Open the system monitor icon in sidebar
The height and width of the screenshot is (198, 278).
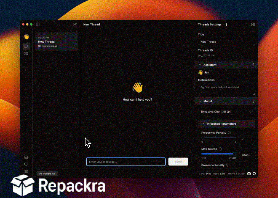[26, 164]
